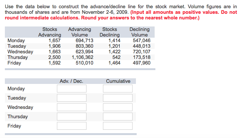Click Wednesday's Adv. / Dec. input box
This screenshot has width=240, height=138.
point(72,107)
